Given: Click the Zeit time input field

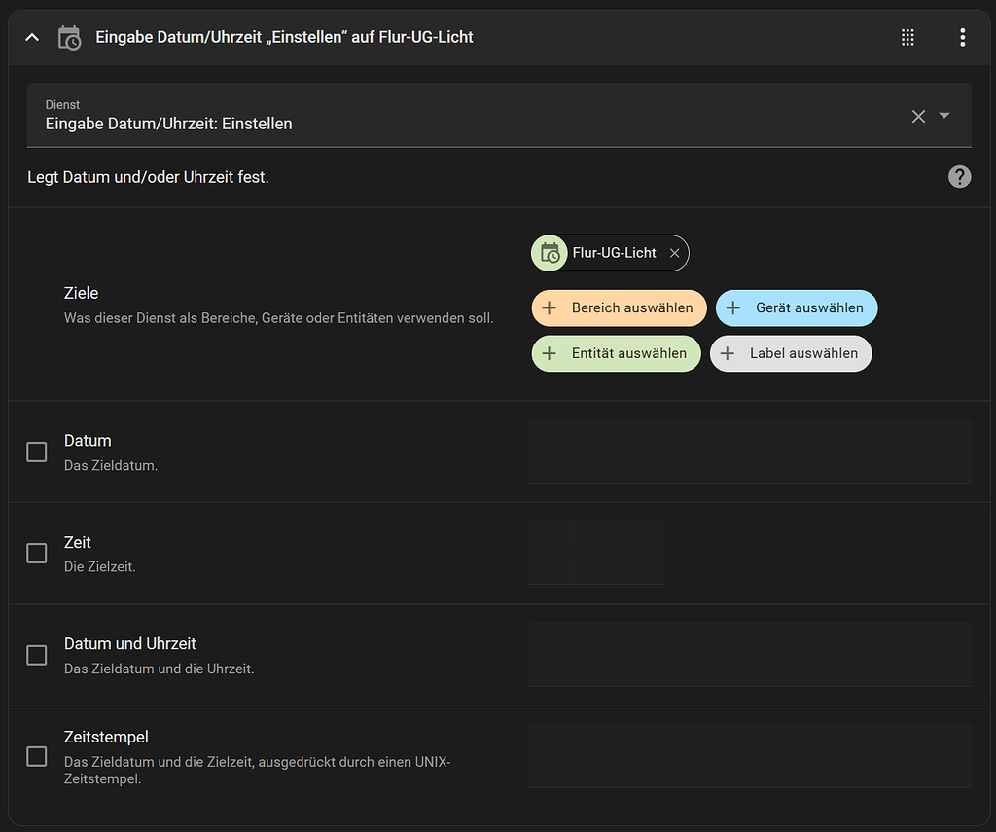Looking at the screenshot, I should coord(596,553).
